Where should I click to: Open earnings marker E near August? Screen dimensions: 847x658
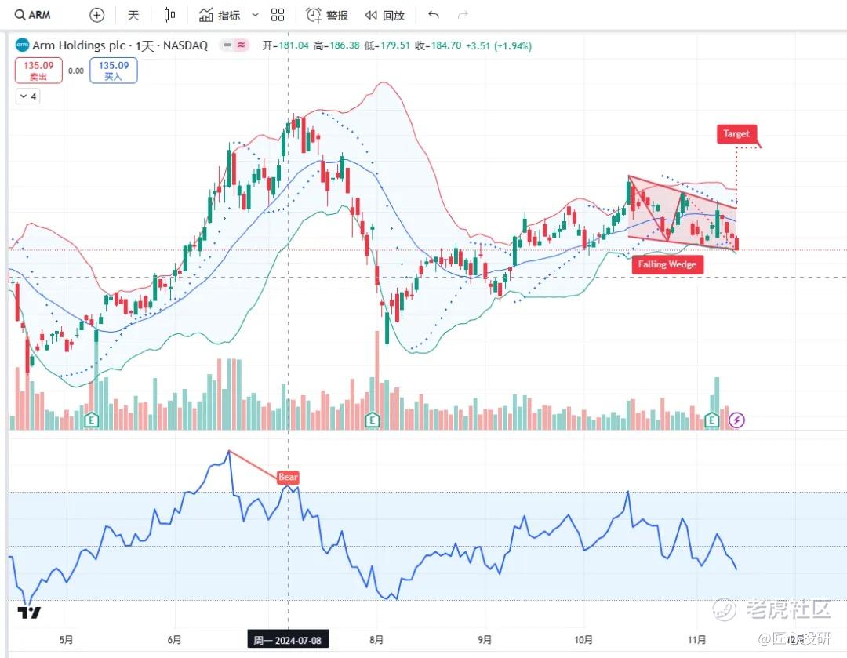tap(372, 420)
